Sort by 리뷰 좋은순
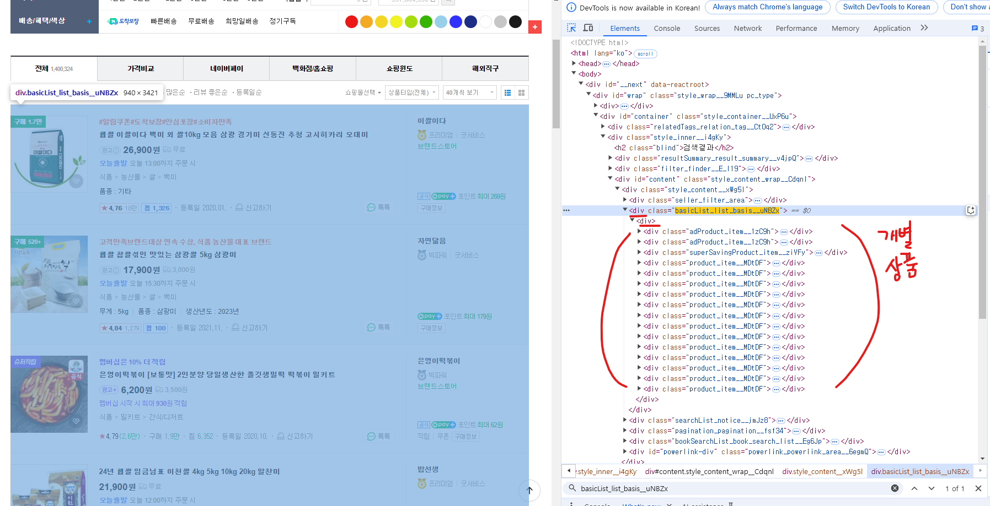Viewport: 990px width, 506px height. (210, 93)
